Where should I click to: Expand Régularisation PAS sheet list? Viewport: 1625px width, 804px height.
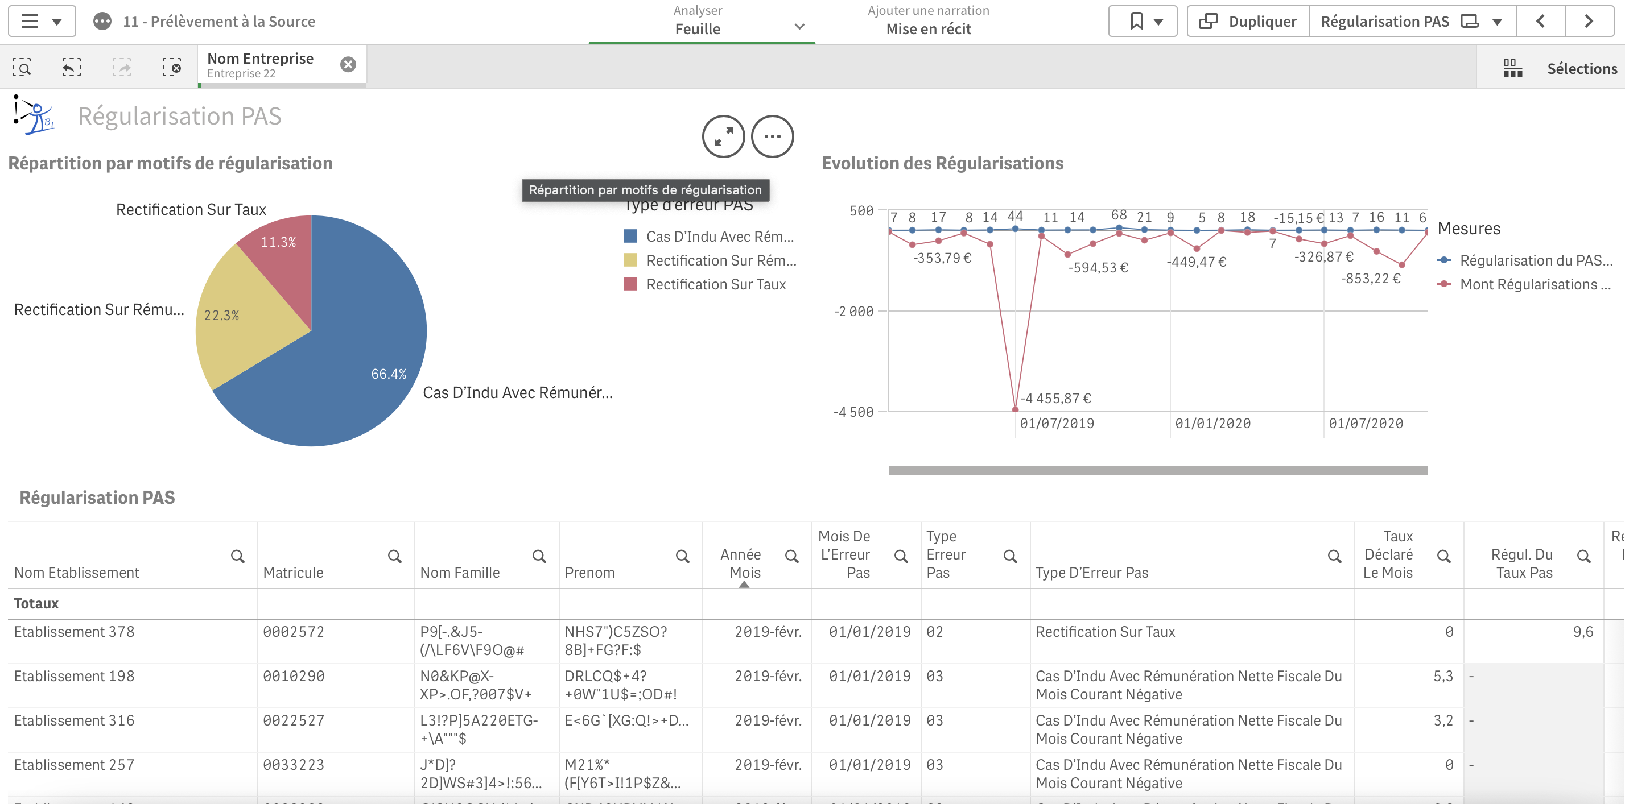pyautogui.click(x=1497, y=22)
